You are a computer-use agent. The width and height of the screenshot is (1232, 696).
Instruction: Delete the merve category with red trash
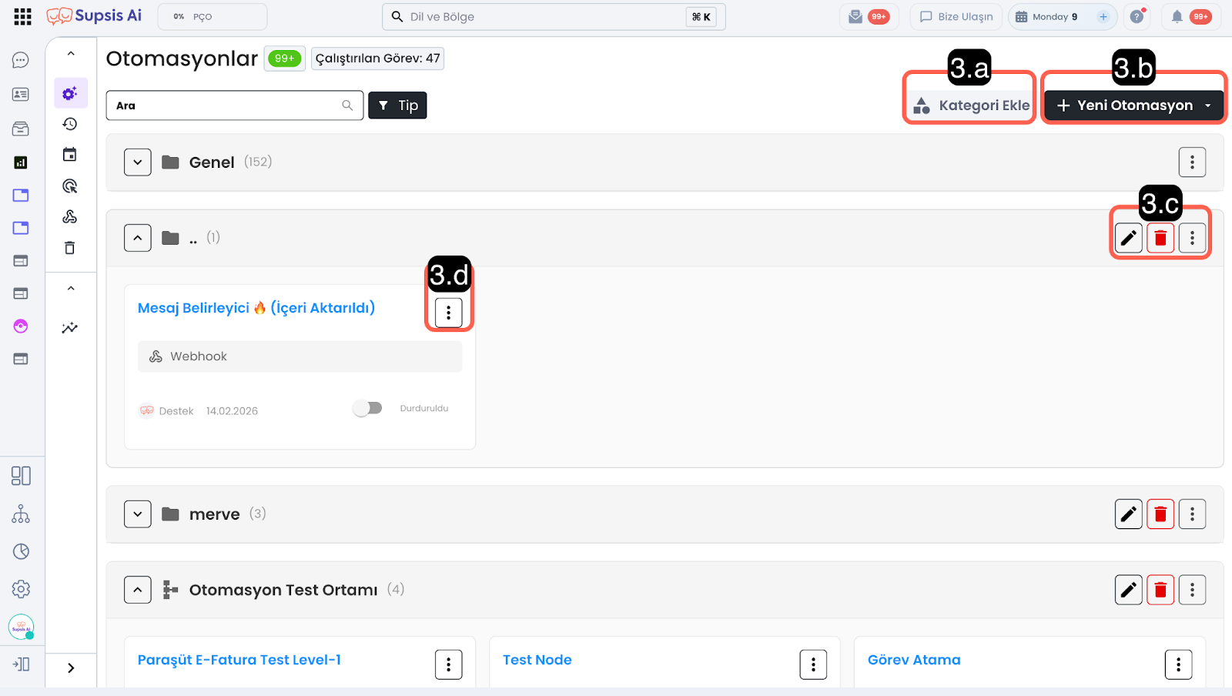1160,514
